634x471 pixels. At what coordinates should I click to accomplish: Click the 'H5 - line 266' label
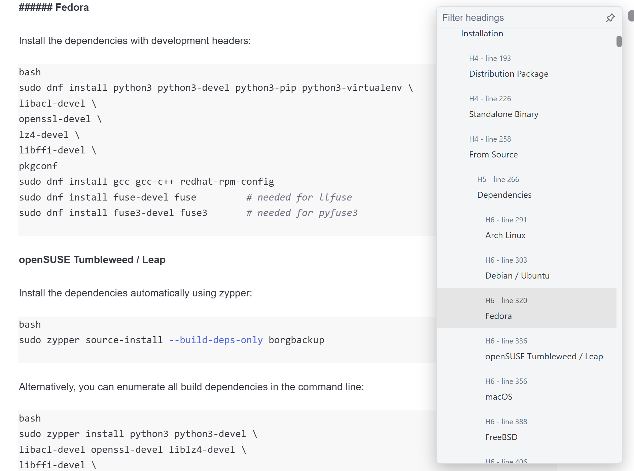click(498, 179)
